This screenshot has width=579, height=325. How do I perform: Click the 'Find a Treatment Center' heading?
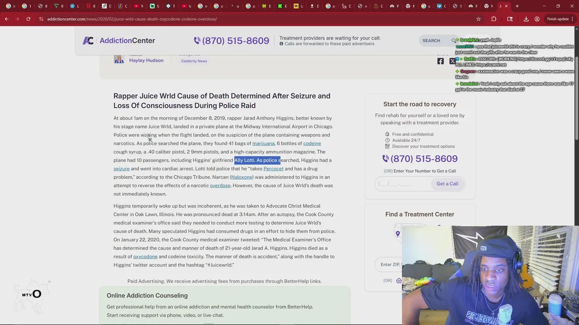420,214
